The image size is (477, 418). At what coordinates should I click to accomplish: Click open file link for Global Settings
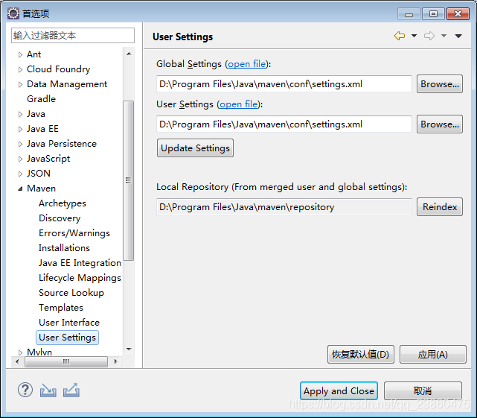tap(247, 64)
